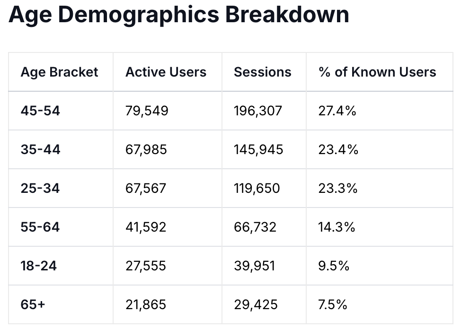Select the 21,865 active users cell
Screen dimensions: 461x329
[146, 305]
